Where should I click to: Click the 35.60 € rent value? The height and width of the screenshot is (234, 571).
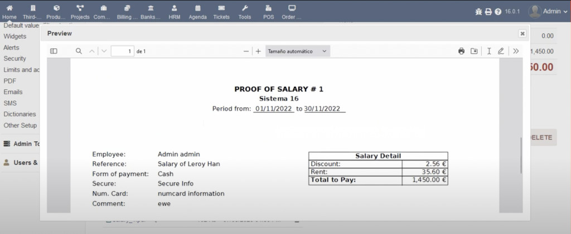coord(434,172)
